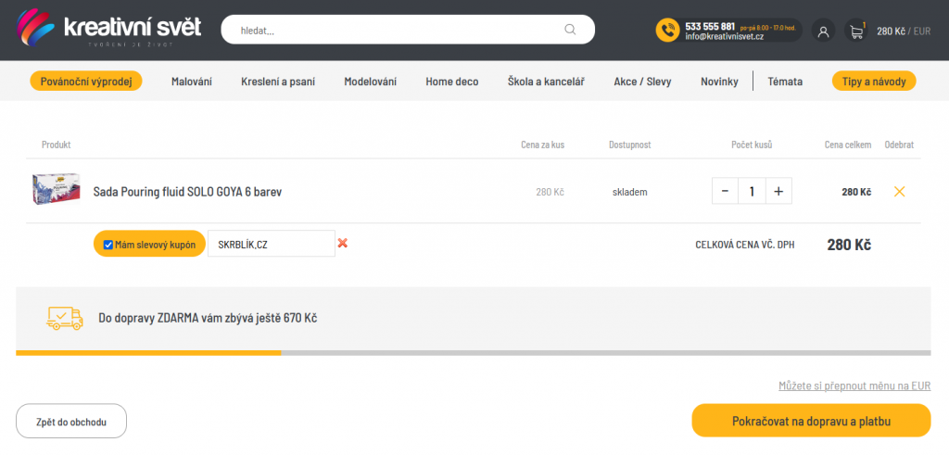Screen dimensions: 949x455
Task: Click the orange phone icon
Action: point(667,31)
